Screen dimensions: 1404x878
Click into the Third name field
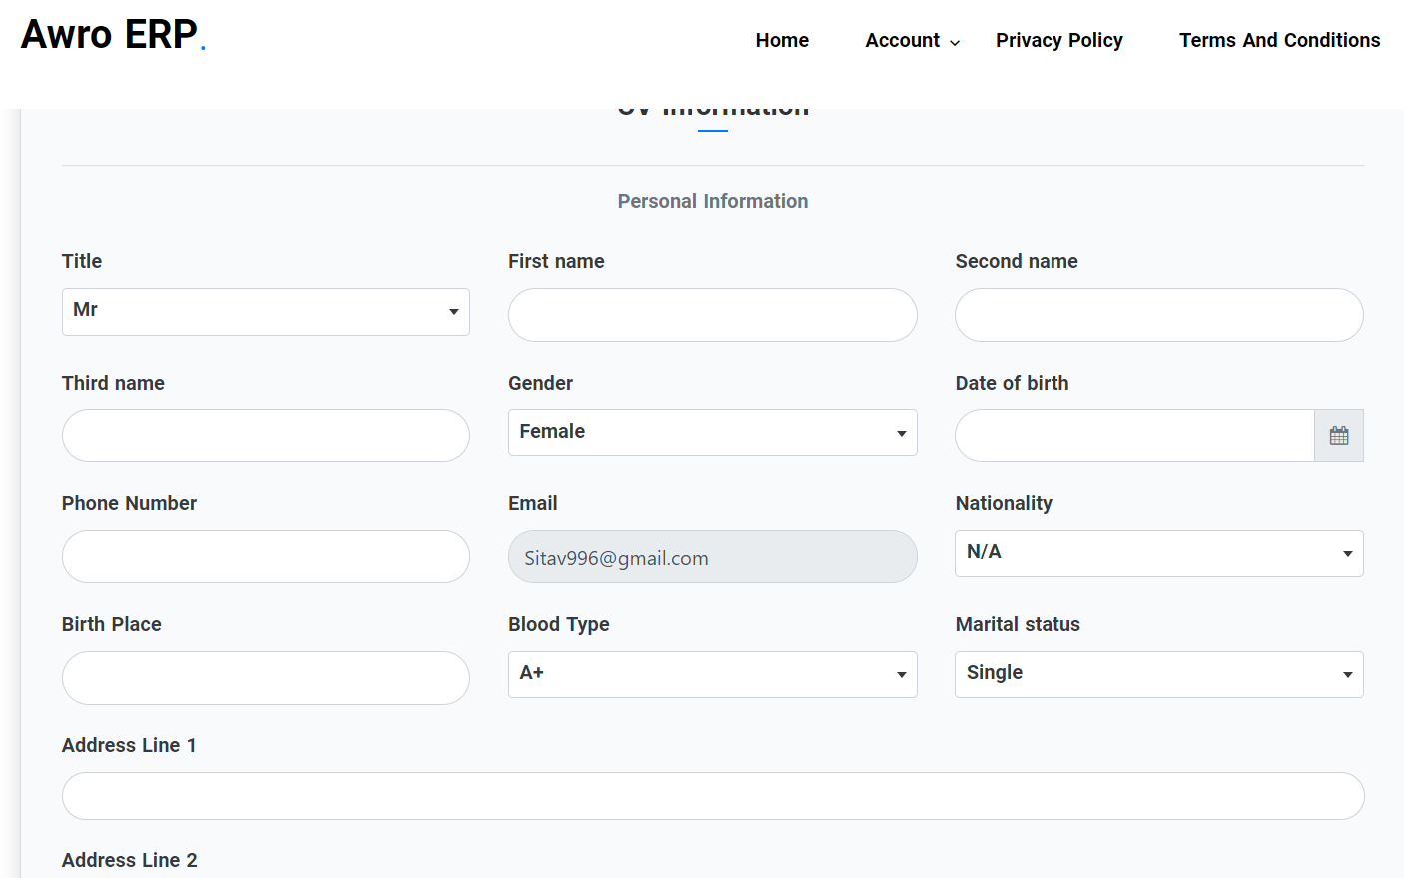click(x=266, y=436)
